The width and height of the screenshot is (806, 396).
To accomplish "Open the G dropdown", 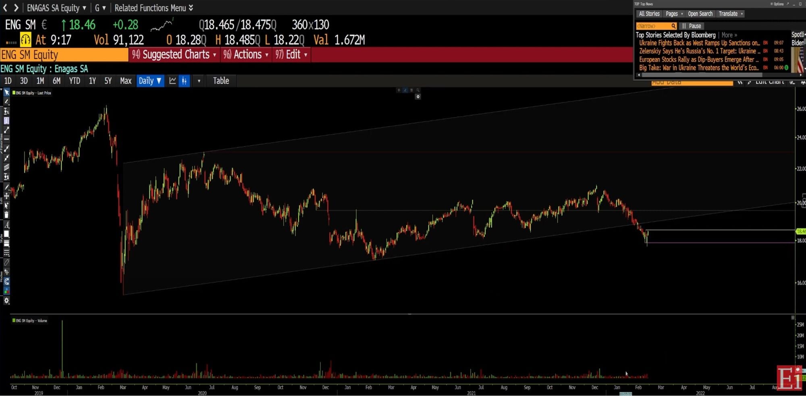I will pos(100,8).
